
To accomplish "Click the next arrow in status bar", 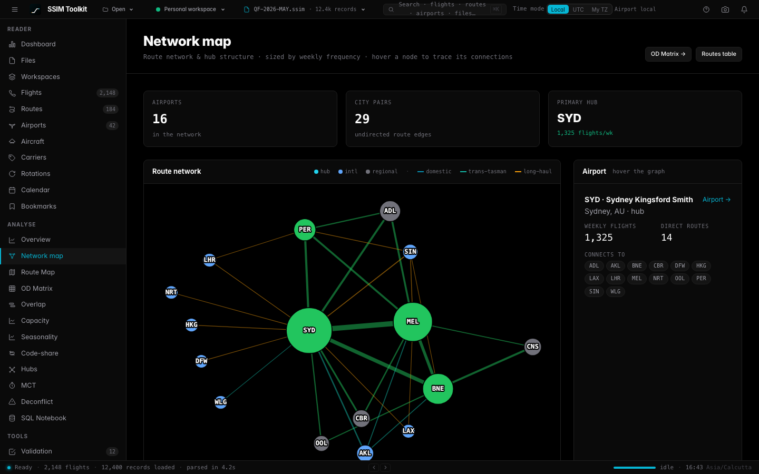I will (385, 468).
